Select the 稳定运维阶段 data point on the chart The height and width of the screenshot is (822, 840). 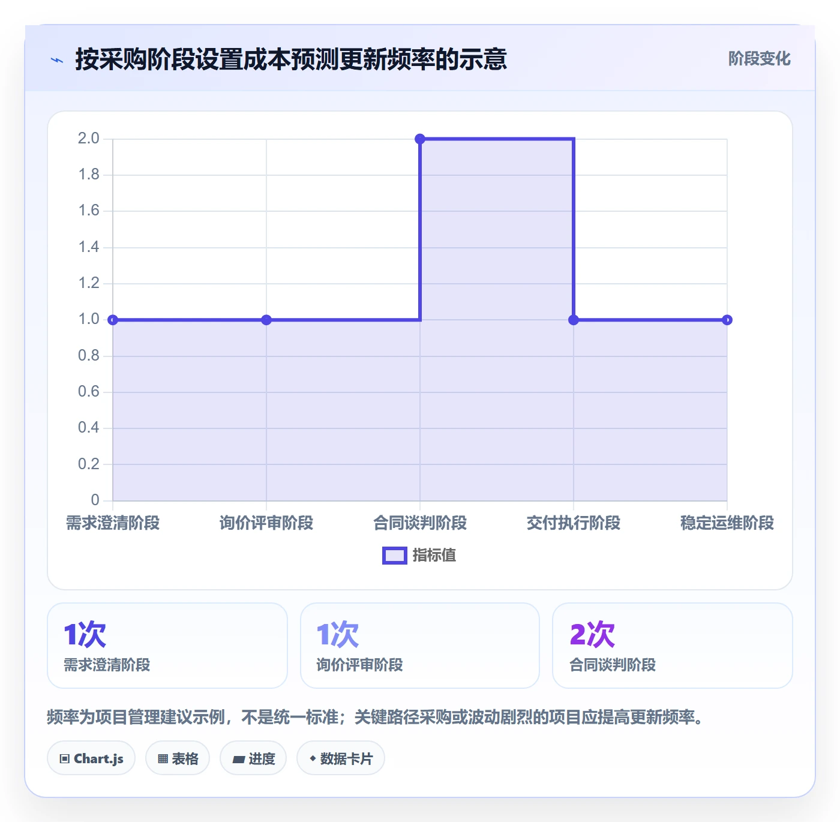[x=727, y=320]
